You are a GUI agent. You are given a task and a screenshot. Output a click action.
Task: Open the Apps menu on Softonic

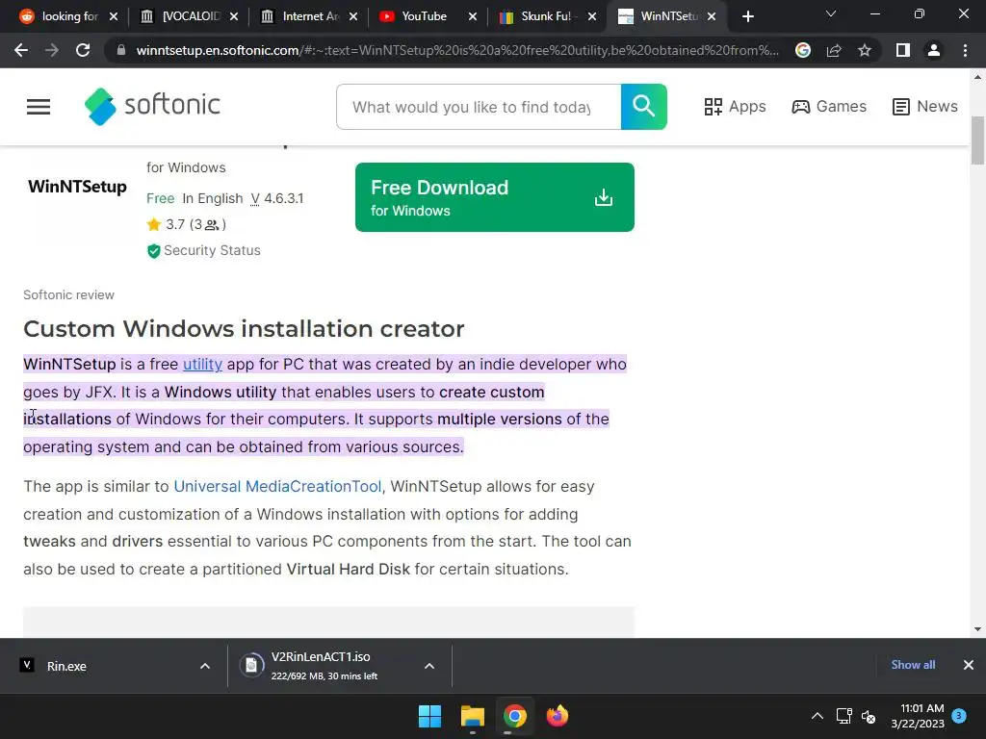tap(735, 107)
